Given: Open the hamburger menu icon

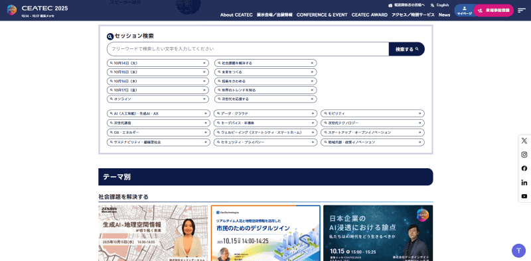Looking at the screenshot, I should coord(522,11).
